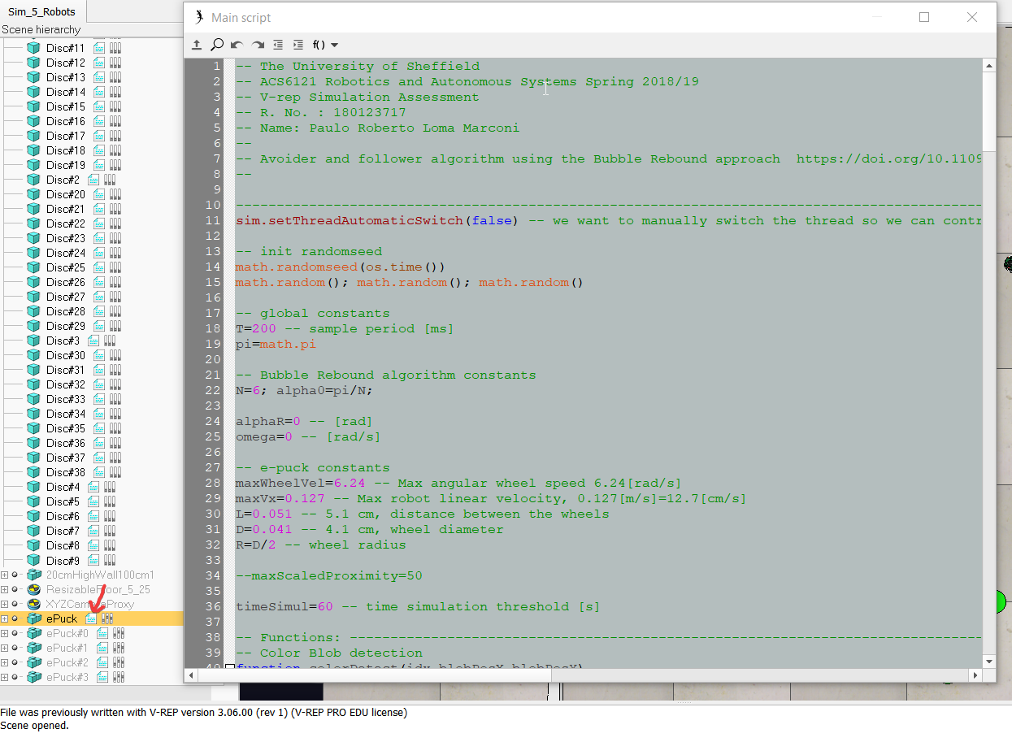The height and width of the screenshot is (742, 1012).
Task: Select ePuck#3 in the scene hierarchy
Action: tap(67, 677)
